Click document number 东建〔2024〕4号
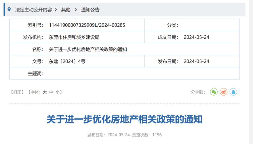The height and width of the screenshot is (144, 253). tap(67, 62)
